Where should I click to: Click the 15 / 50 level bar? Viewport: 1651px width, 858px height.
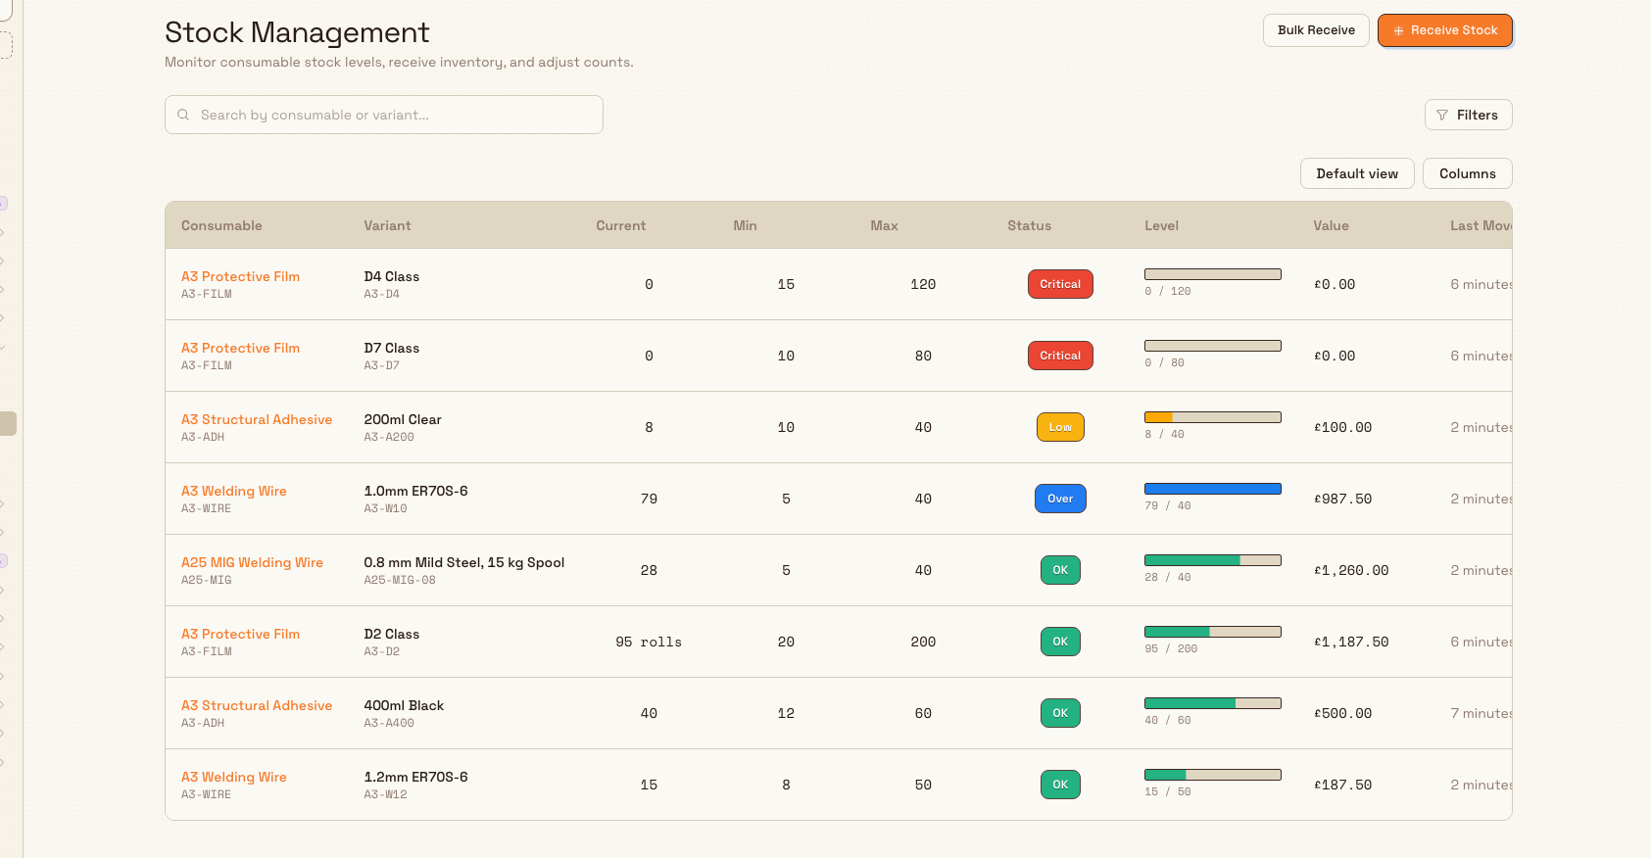(x=1213, y=775)
